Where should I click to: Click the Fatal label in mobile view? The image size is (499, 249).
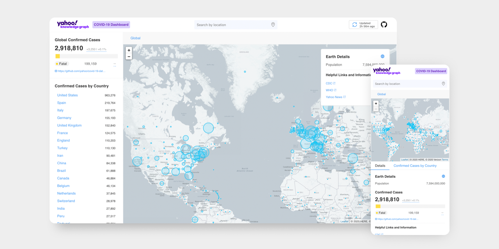(x=380, y=213)
